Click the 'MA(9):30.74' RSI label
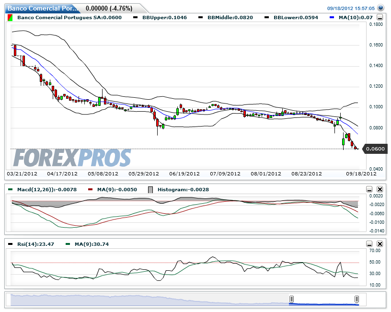Viewport: 391px width, 312px height. (x=92, y=244)
